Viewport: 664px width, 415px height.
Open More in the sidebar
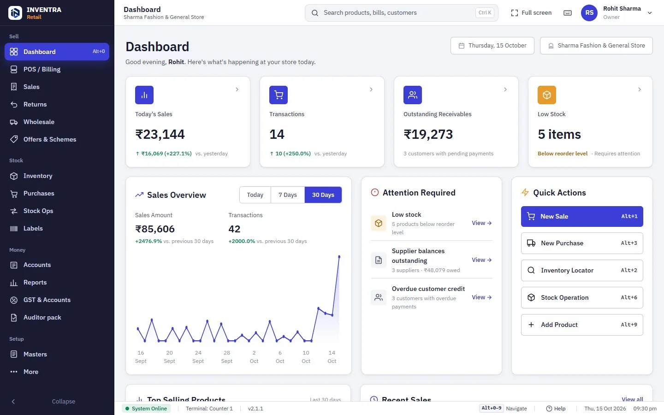[57, 372]
